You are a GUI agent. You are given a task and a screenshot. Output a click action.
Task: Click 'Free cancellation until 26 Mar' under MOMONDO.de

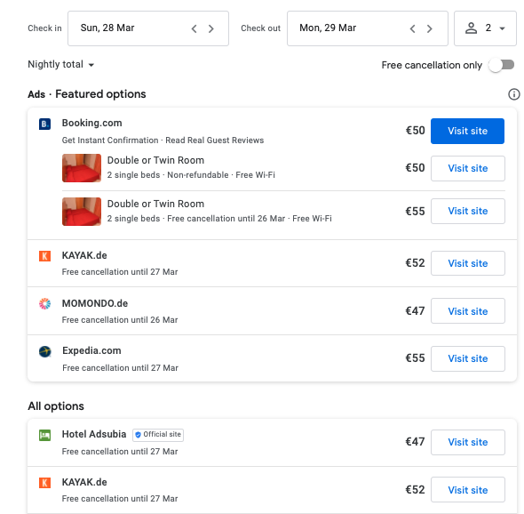click(x=120, y=320)
